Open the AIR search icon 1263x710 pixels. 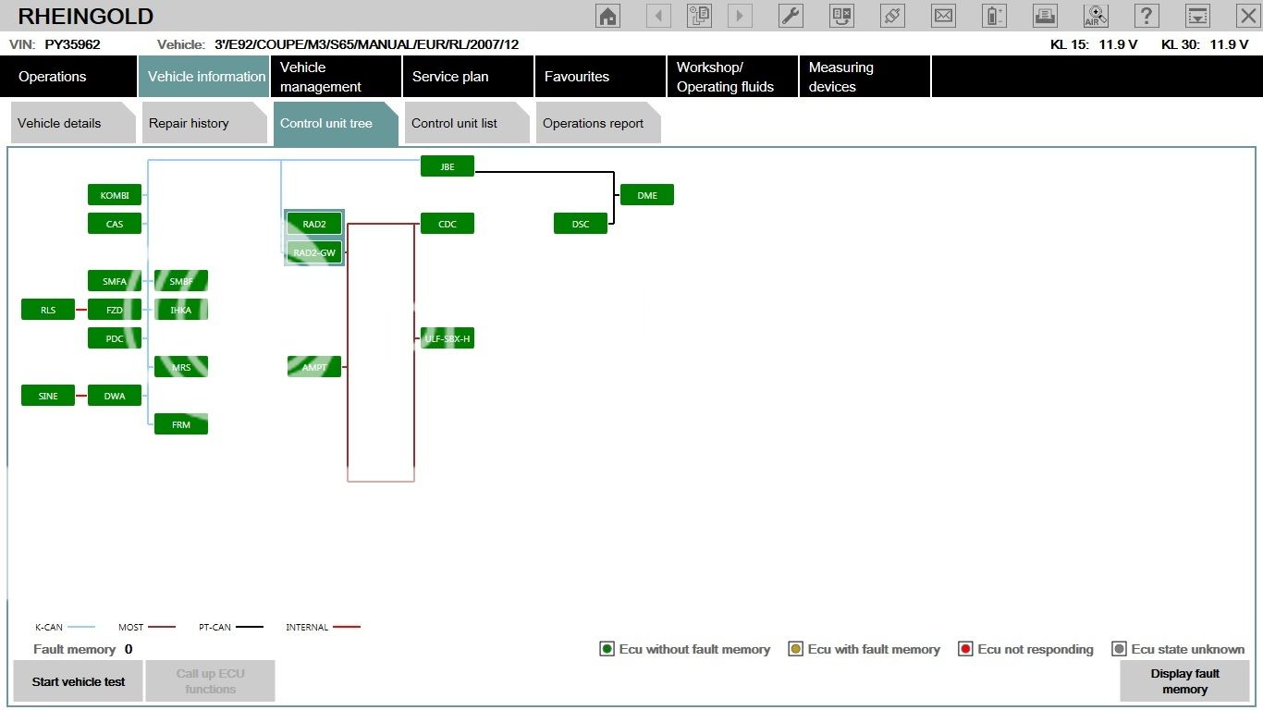[1096, 16]
